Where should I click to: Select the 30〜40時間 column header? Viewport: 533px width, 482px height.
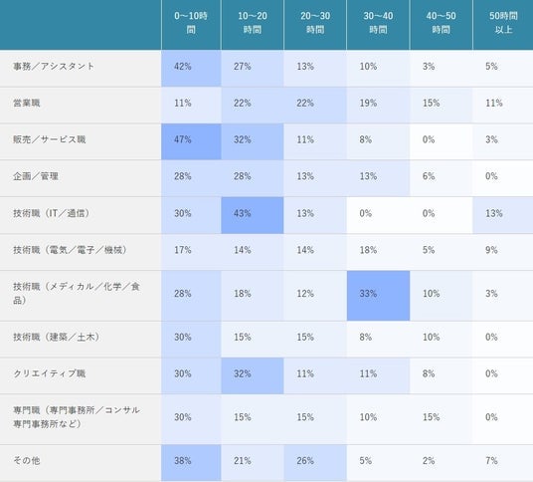click(x=378, y=23)
